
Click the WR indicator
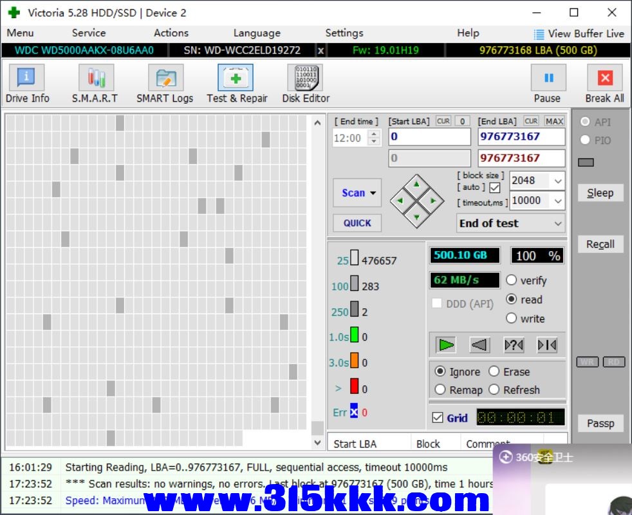click(x=587, y=362)
